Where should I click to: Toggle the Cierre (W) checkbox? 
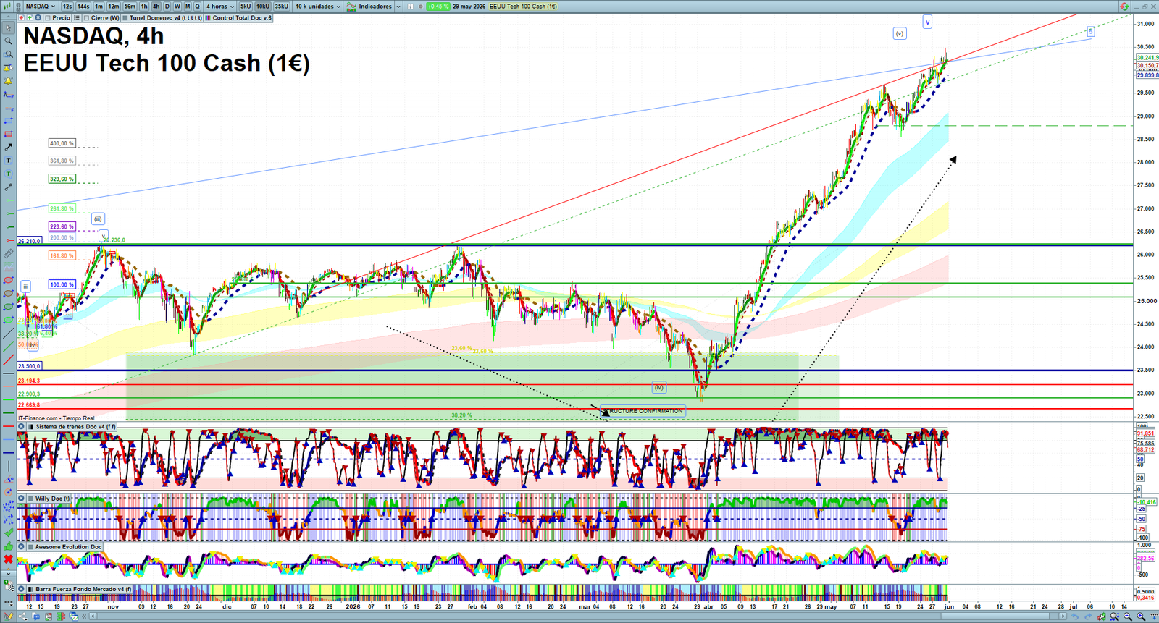[x=86, y=17]
